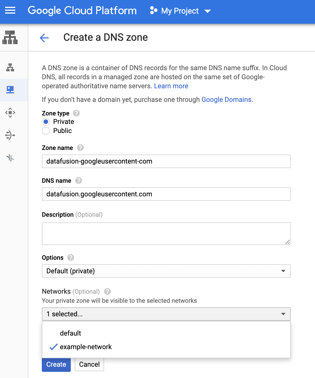Viewport: 315px width, 378px height.
Task: Click the back arrow beside Create a DNS zone
Action: pyautogui.click(x=44, y=38)
